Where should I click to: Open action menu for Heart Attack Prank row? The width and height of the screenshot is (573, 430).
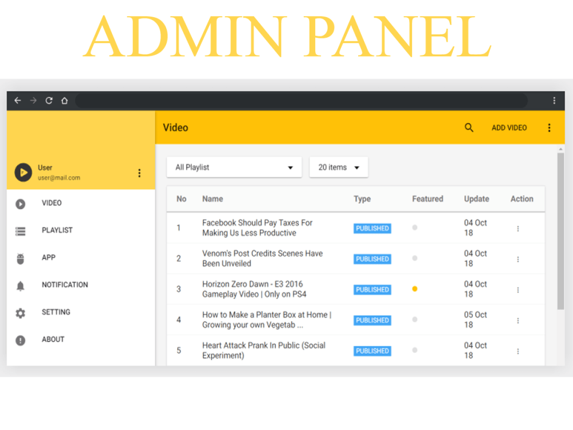tap(518, 351)
